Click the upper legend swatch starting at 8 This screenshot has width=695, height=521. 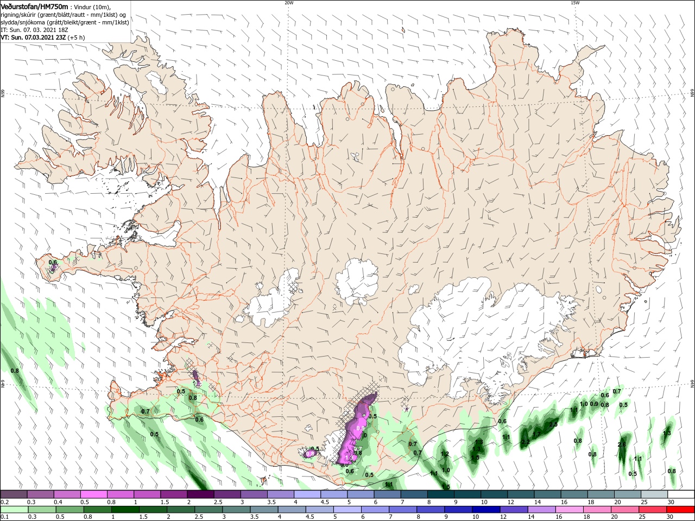440,494
